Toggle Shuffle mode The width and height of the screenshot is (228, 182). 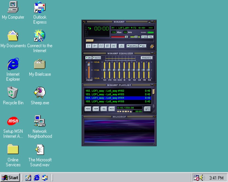point(133,46)
